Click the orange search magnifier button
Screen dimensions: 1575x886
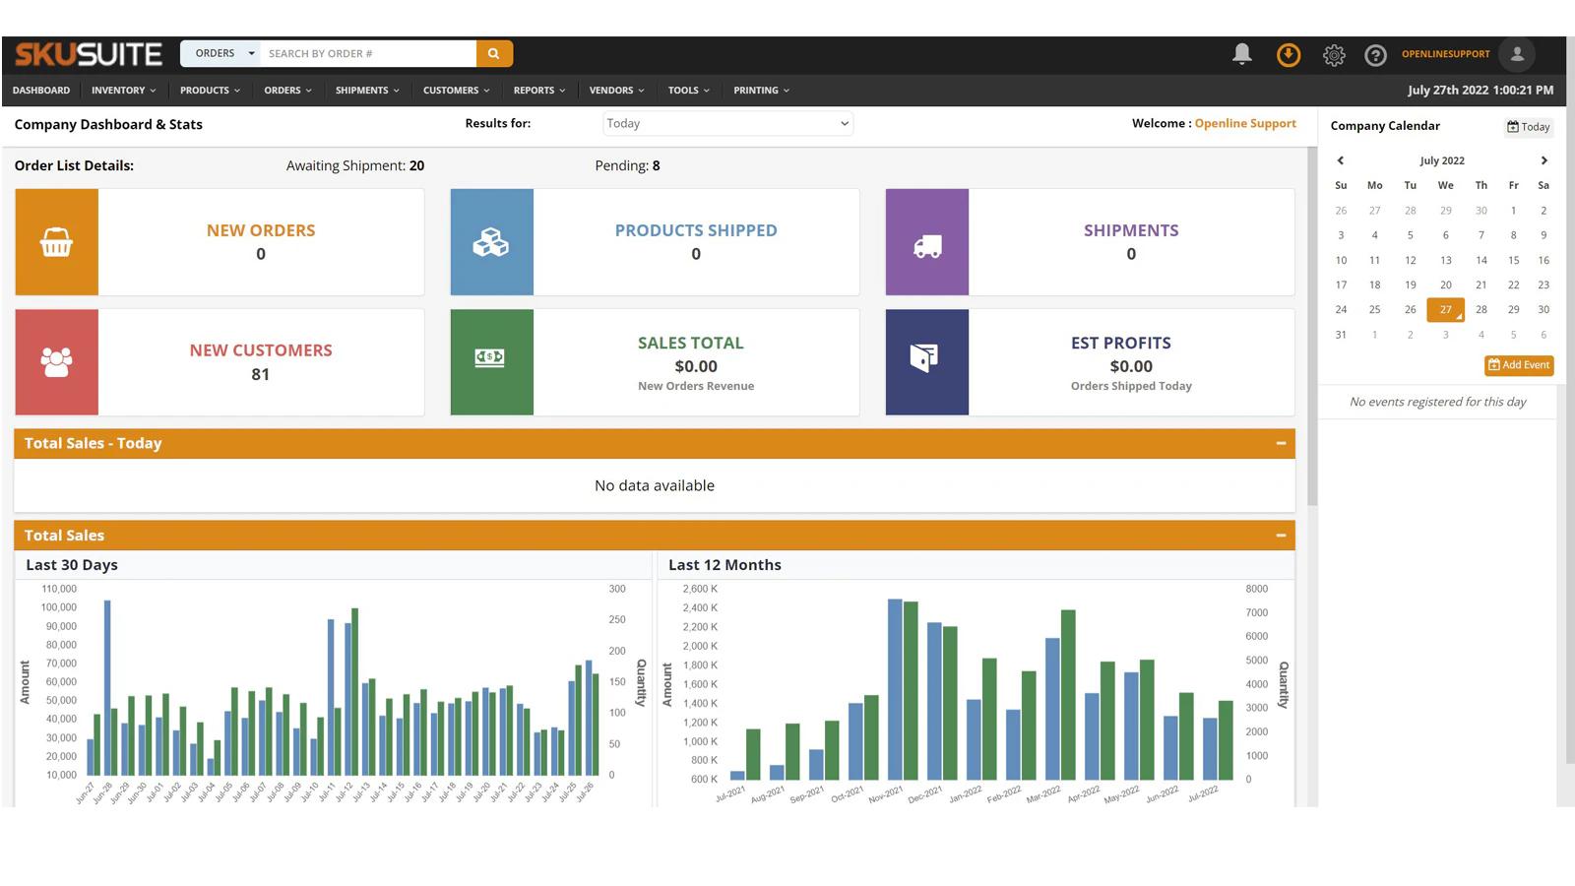tap(494, 53)
